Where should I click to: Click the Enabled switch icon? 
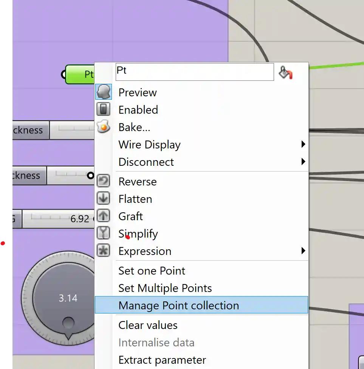pyautogui.click(x=103, y=110)
